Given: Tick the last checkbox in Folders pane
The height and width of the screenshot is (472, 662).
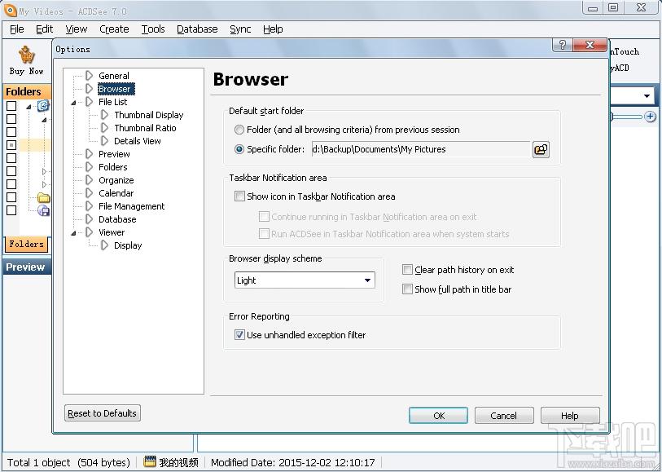Looking at the screenshot, I should (x=11, y=210).
